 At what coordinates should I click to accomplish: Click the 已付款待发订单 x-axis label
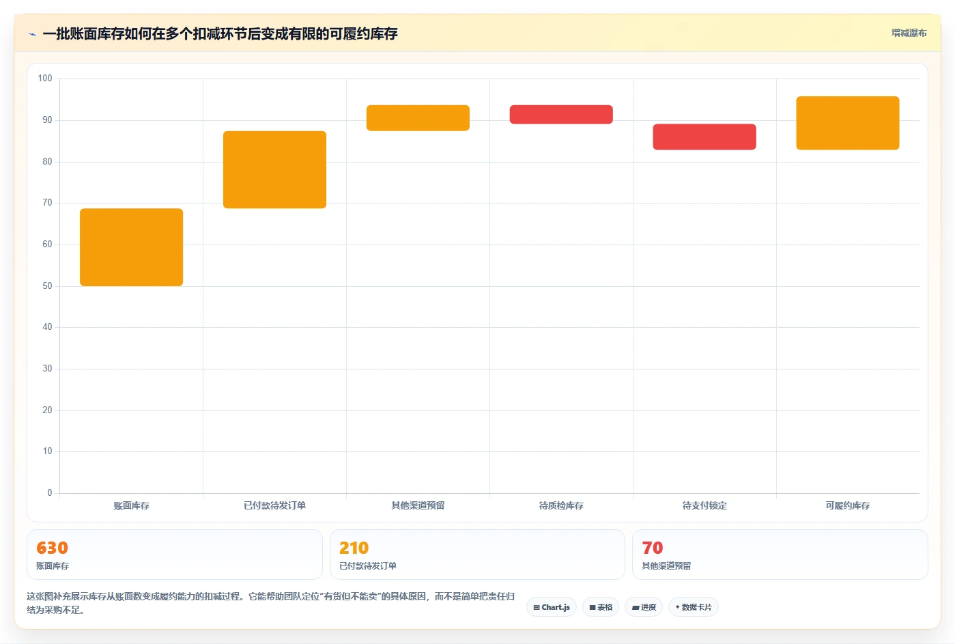click(x=274, y=505)
